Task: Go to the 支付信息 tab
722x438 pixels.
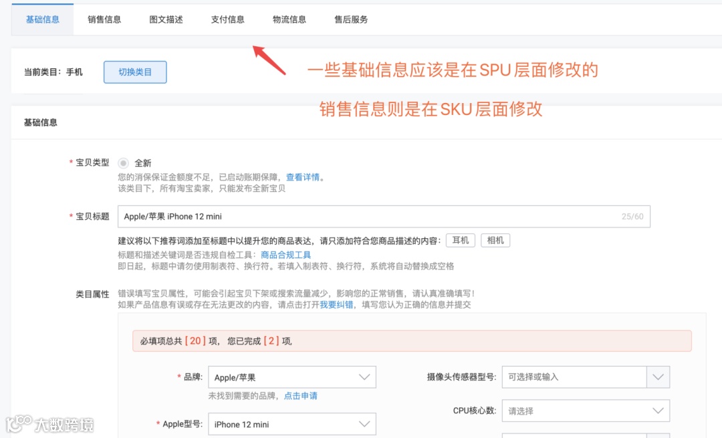Action: click(227, 19)
